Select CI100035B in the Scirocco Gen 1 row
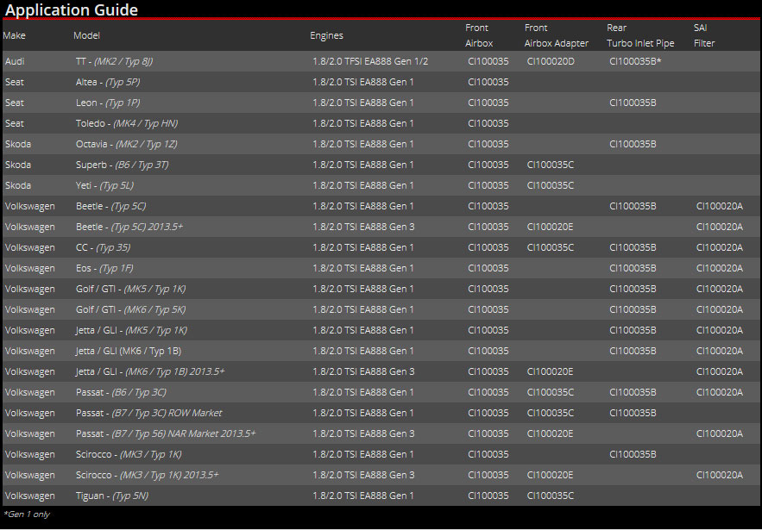Image resolution: width=762 pixels, height=530 pixels. tap(633, 454)
